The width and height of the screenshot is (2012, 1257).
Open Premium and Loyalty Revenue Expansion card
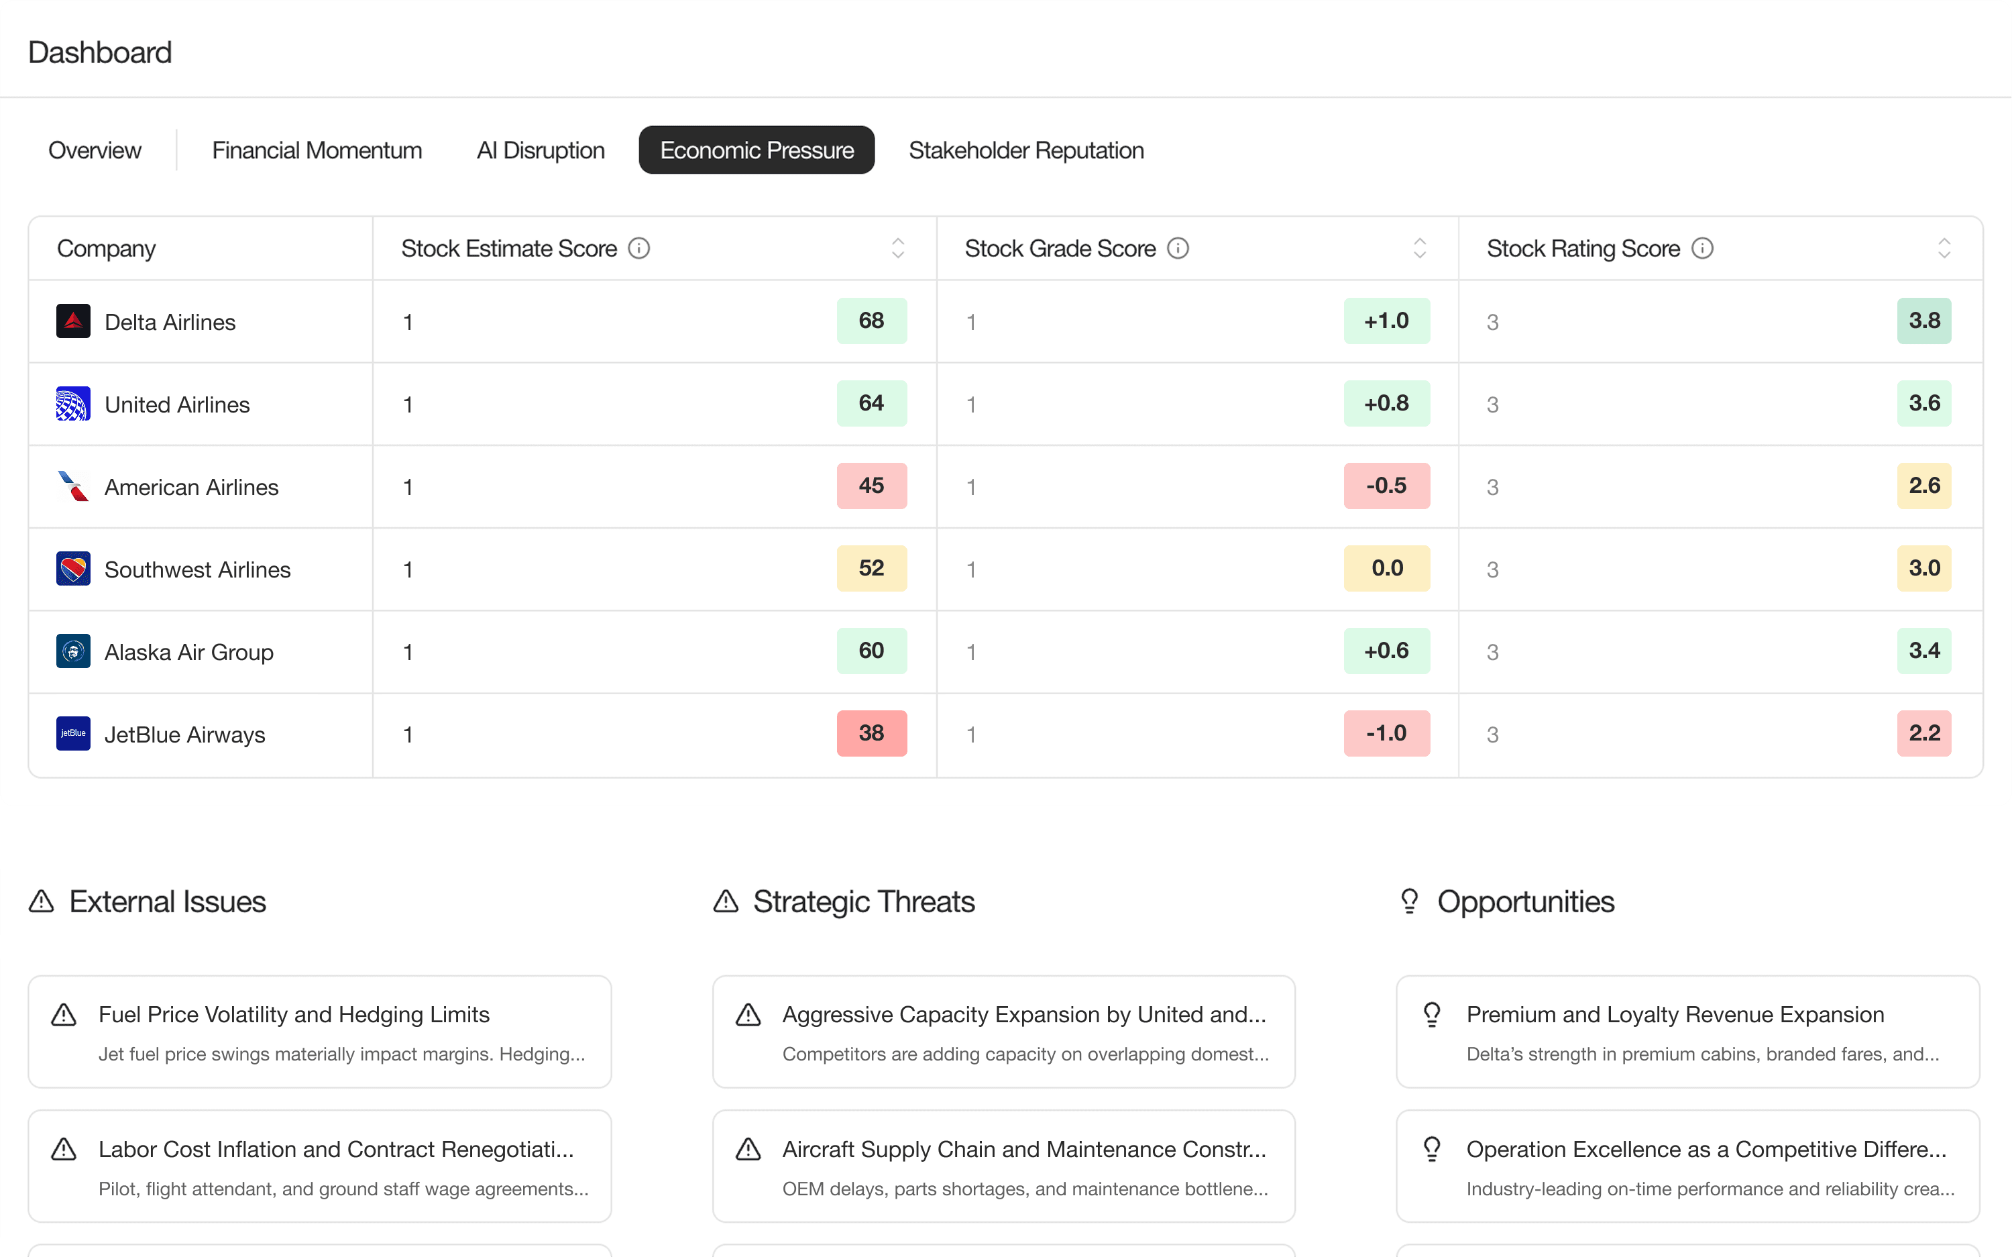tap(1687, 1032)
